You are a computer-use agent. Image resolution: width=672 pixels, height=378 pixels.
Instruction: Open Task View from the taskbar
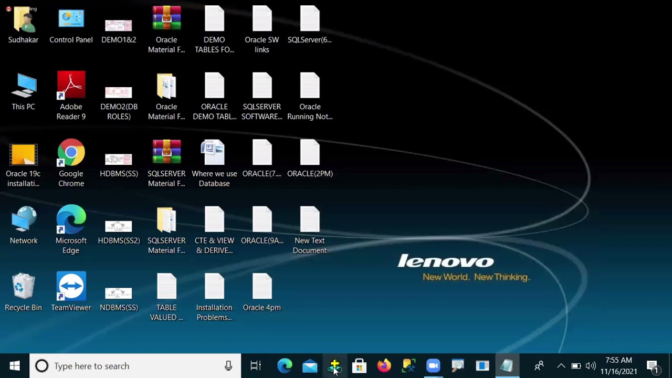click(x=256, y=366)
